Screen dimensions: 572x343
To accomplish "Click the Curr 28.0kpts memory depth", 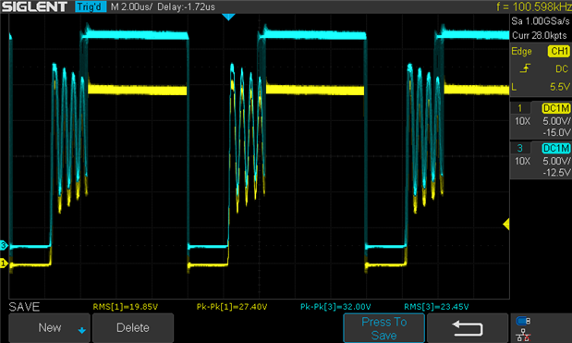I will tap(539, 35).
